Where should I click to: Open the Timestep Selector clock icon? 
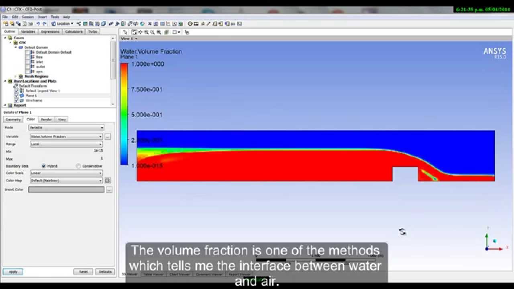[x=190, y=24]
